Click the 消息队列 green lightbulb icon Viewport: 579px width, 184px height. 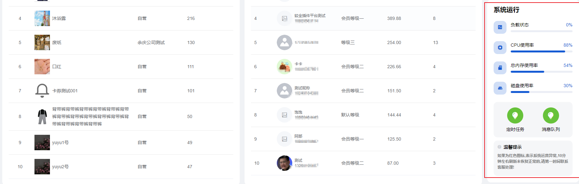(x=551, y=115)
